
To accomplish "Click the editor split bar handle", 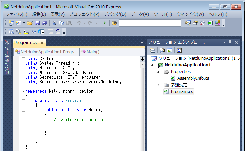I will [142, 59].
